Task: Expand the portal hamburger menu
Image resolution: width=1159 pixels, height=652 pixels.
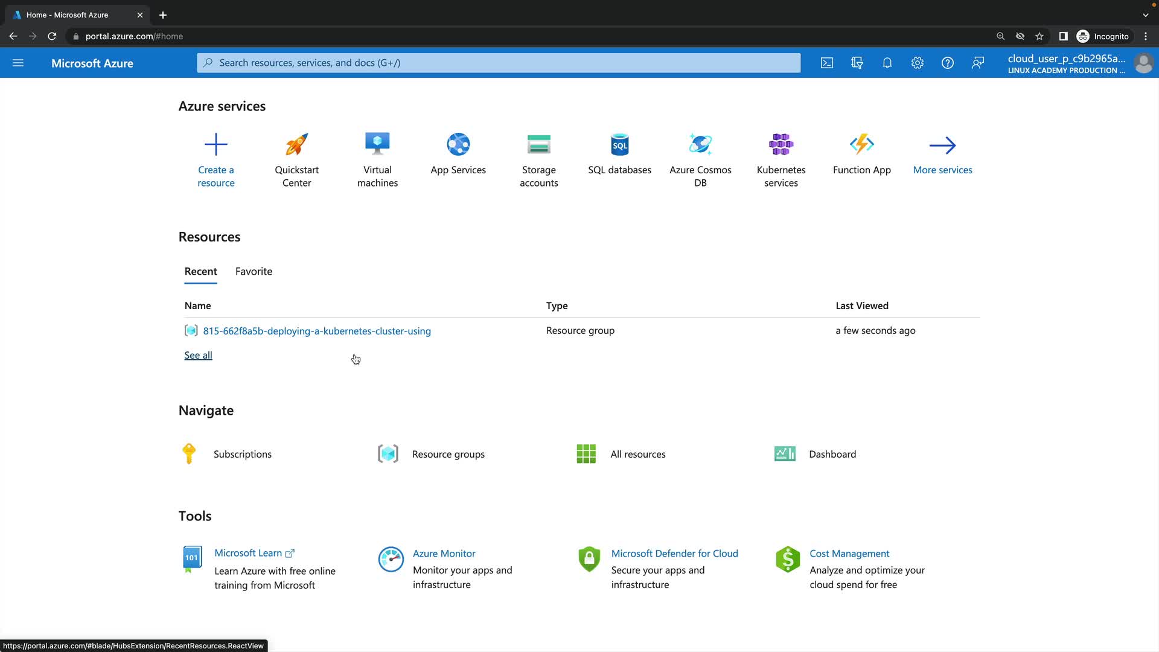Action: click(x=18, y=63)
